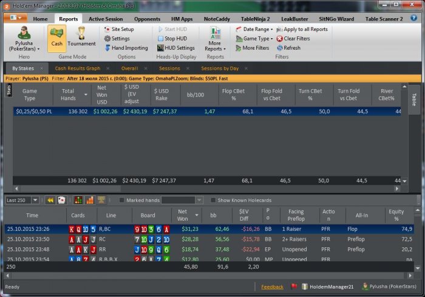
Task: Open More Reports
Action: [x=215, y=39]
